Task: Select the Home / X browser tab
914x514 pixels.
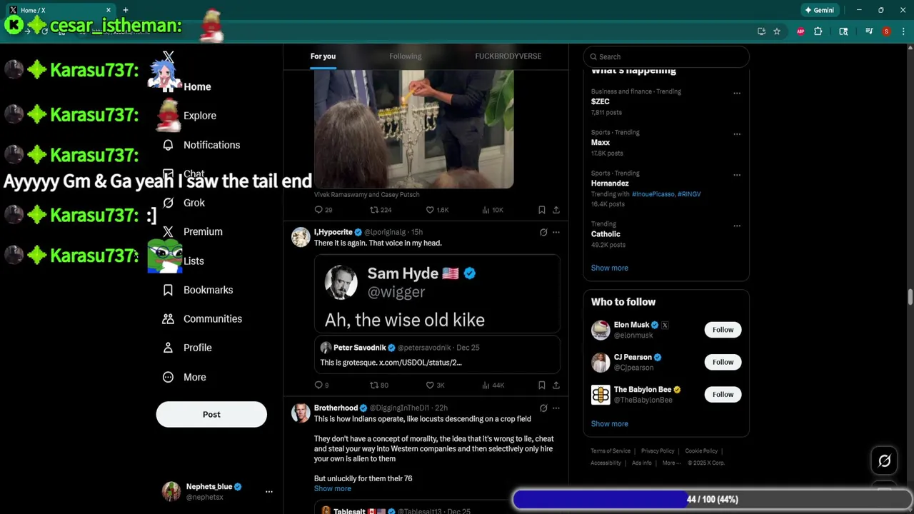Action: click(60, 10)
